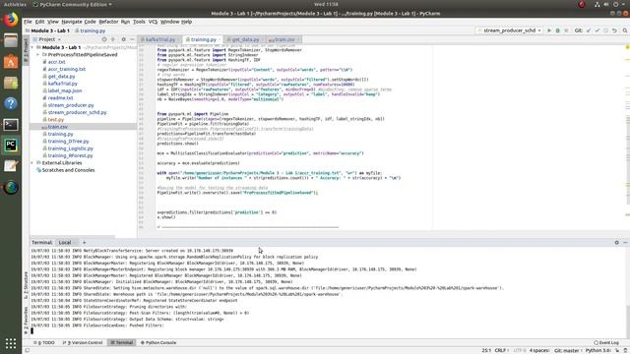Click Git update project icon
Image resolution: width=630 pixels, height=354 pixels.
(589, 30)
